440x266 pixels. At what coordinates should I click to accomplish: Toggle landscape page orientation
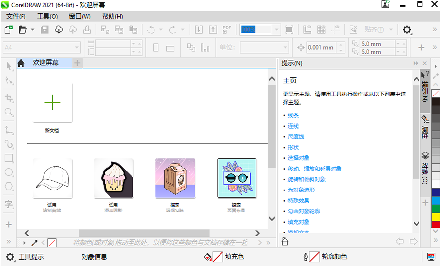click(x=170, y=48)
